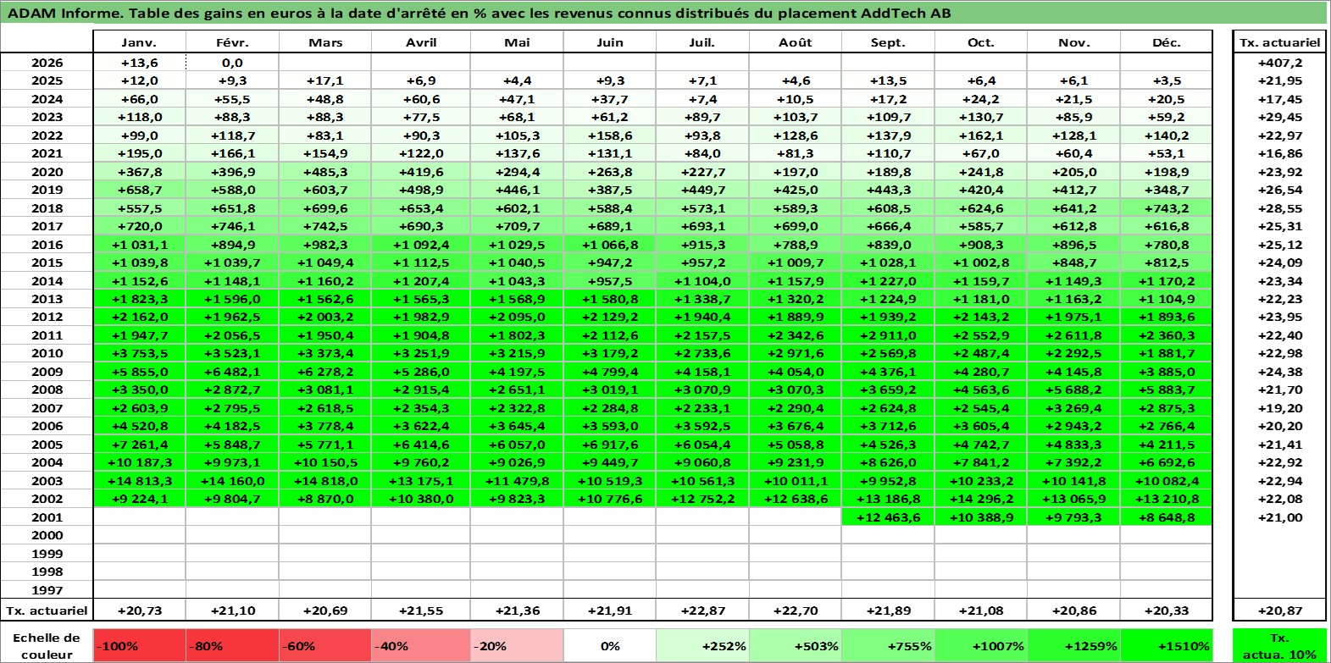This screenshot has width=1331, height=663.
Task: Click the +2 911,0 cell for September 2011
Action: 888,335
